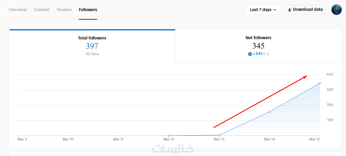Click the 400 y-axis label
346x156 pixels.
pyautogui.click(x=330, y=74)
